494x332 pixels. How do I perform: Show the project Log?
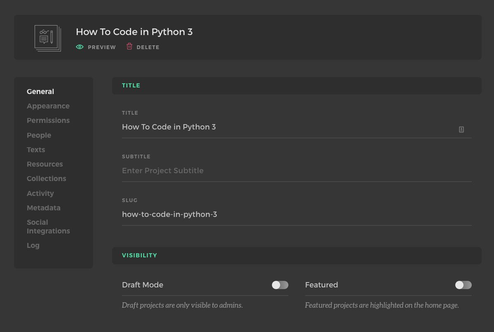(x=33, y=245)
